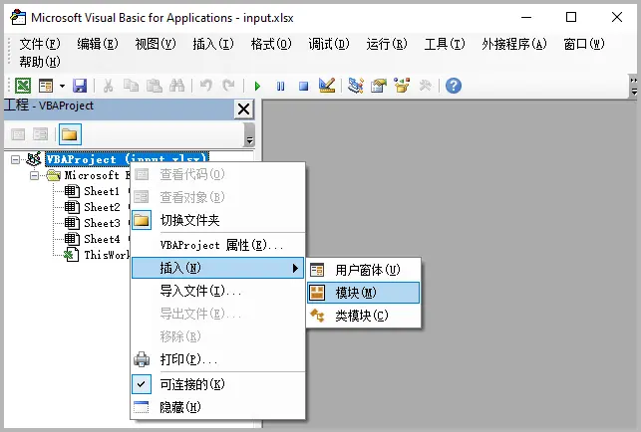
Task: Toggle 可连接的(K) checked option
Action: coord(218,384)
